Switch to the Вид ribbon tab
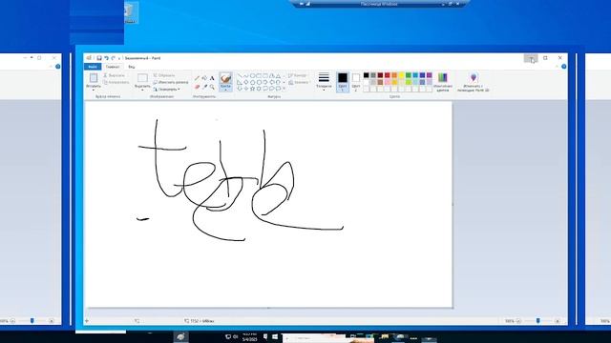 pos(132,67)
